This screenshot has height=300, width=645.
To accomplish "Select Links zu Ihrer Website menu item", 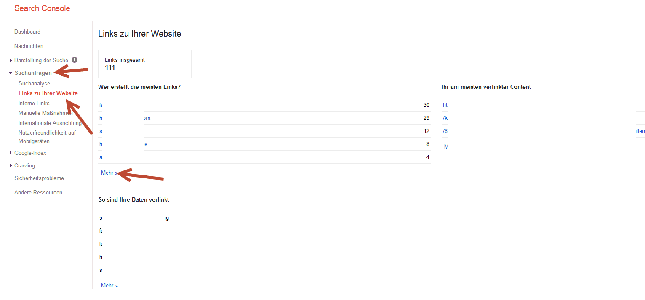I will (x=48, y=93).
